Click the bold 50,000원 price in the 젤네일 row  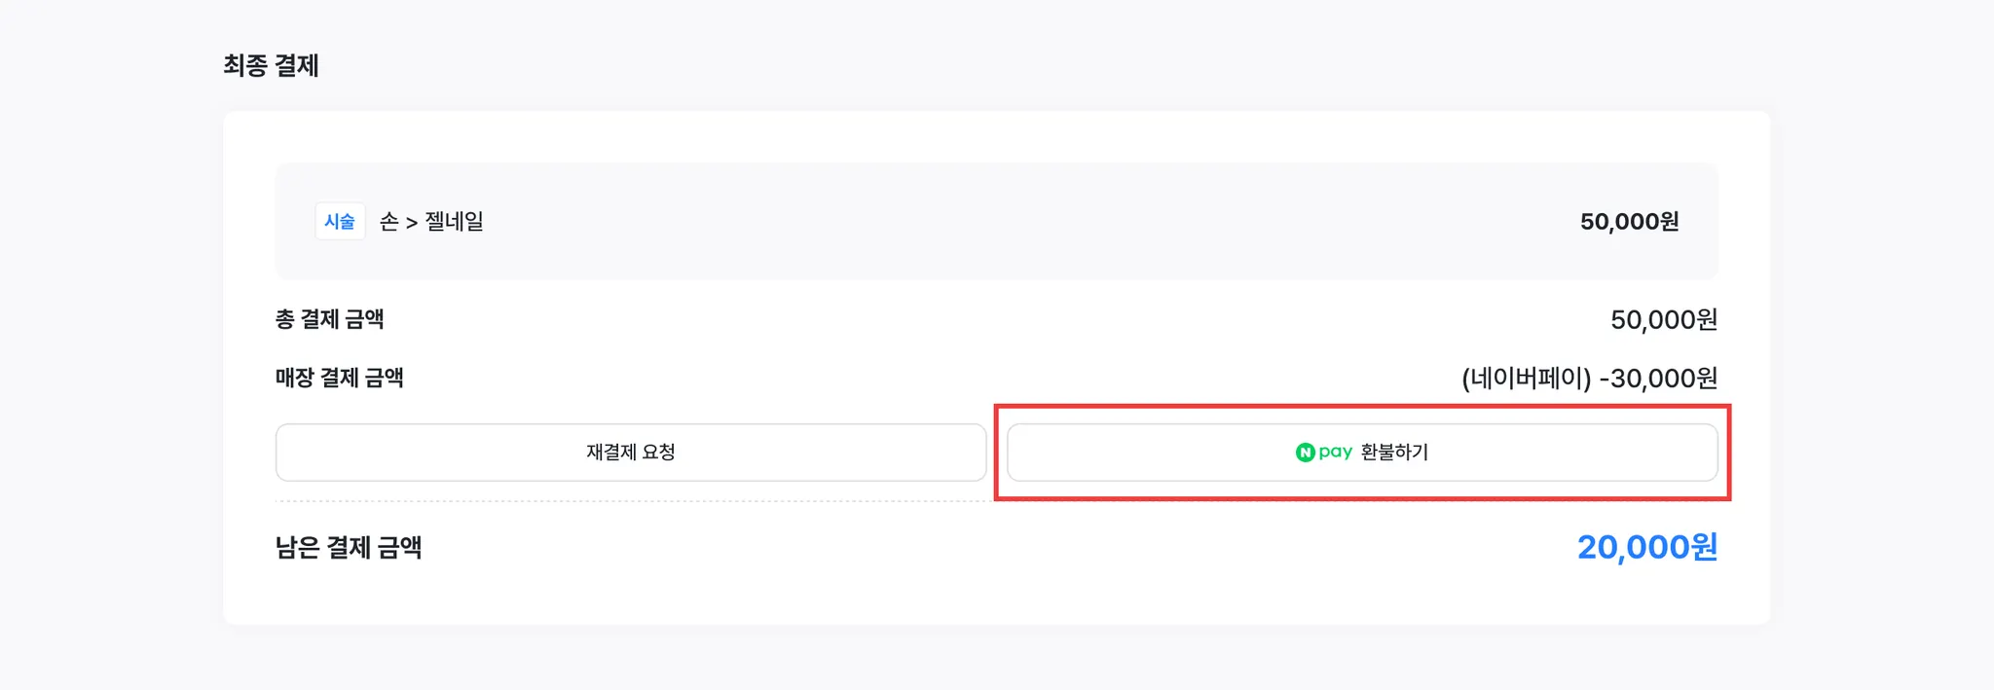click(x=1629, y=222)
